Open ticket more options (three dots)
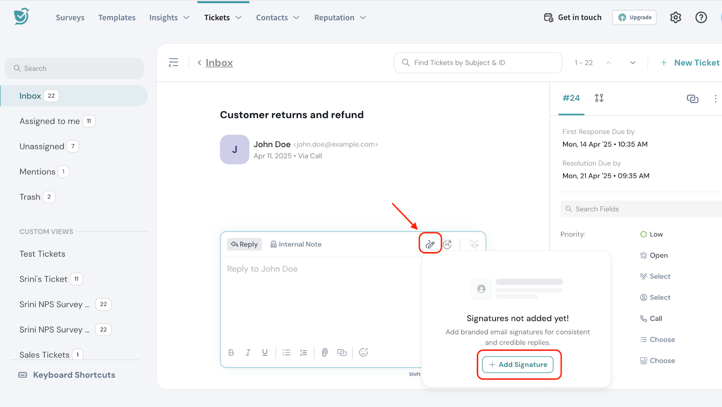The image size is (722, 407). [715, 98]
